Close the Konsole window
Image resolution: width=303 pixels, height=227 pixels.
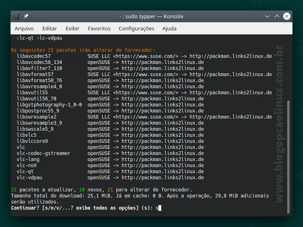(x=286, y=16)
